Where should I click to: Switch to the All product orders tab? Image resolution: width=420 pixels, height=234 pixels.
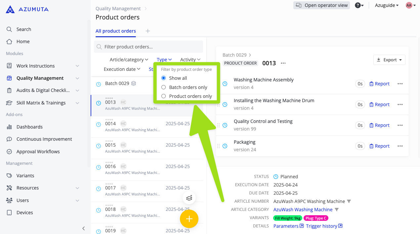click(x=115, y=31)
